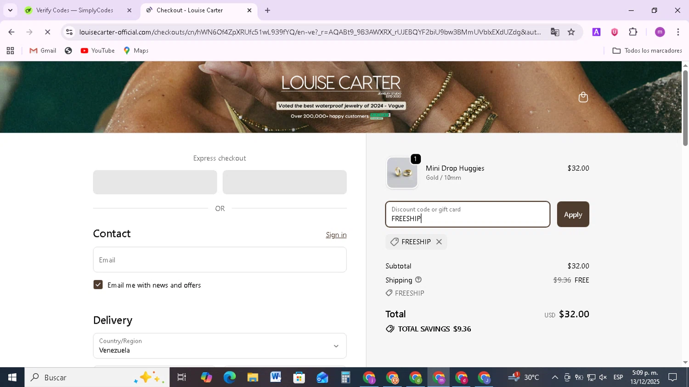The height and width of the screenshot is (387, 689).
Task: Open the notifications center icon
Action: (673, 377)
